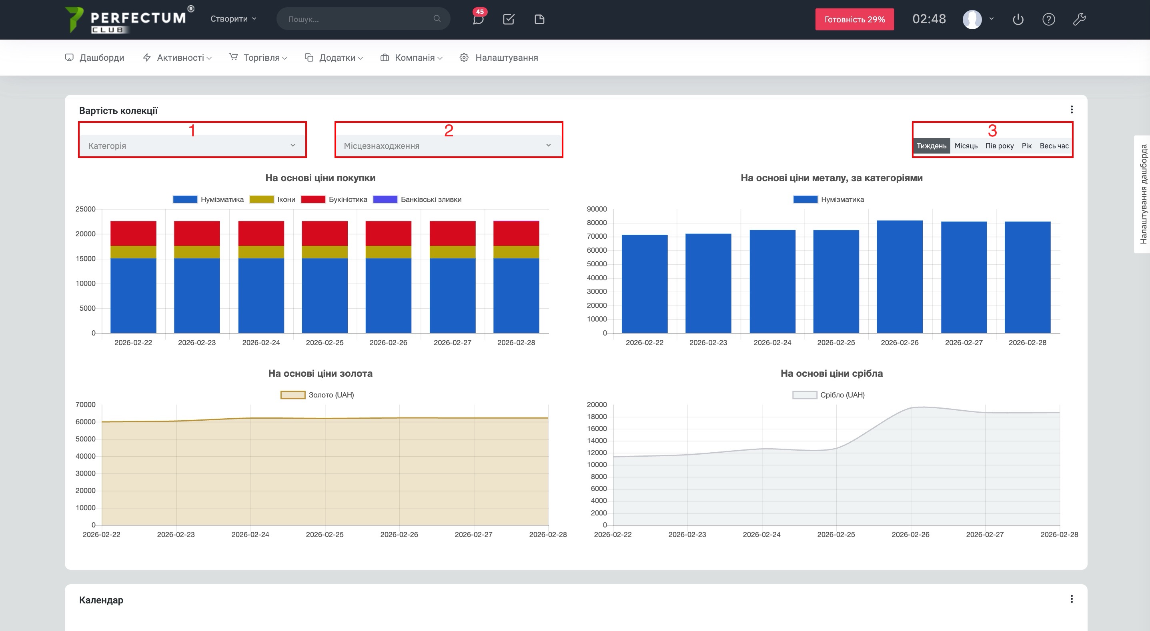
Task: Select the Місяць period option
Action: [966, 146]
